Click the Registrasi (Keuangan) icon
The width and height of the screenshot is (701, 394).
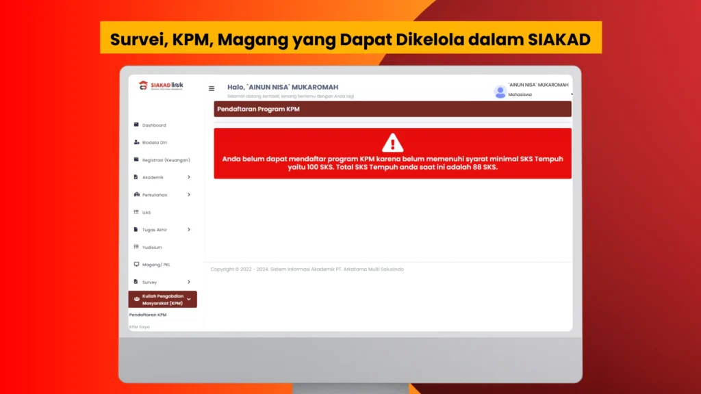coord(136,159)
